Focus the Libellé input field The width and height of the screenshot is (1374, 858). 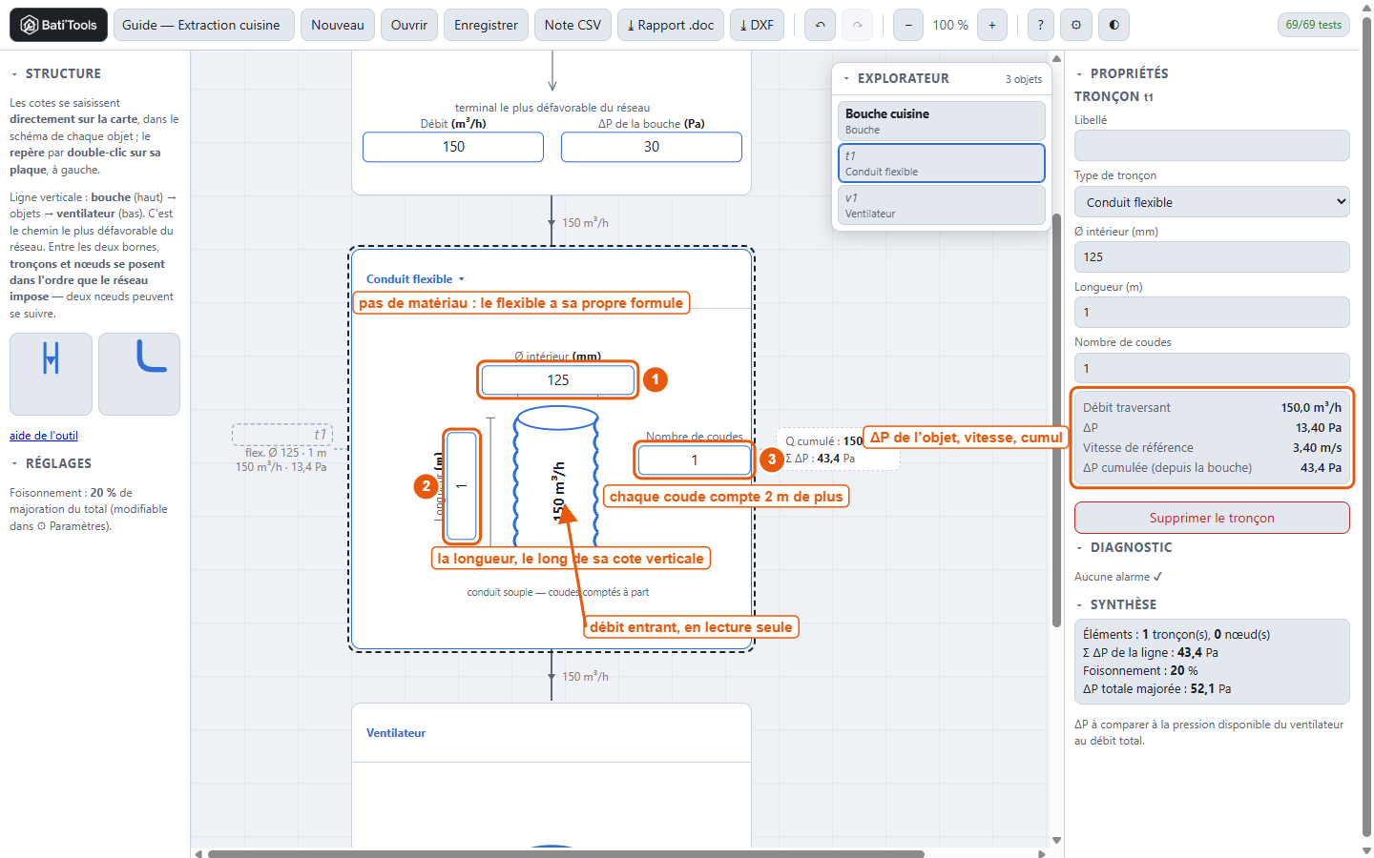click(x=1212, y=146)
